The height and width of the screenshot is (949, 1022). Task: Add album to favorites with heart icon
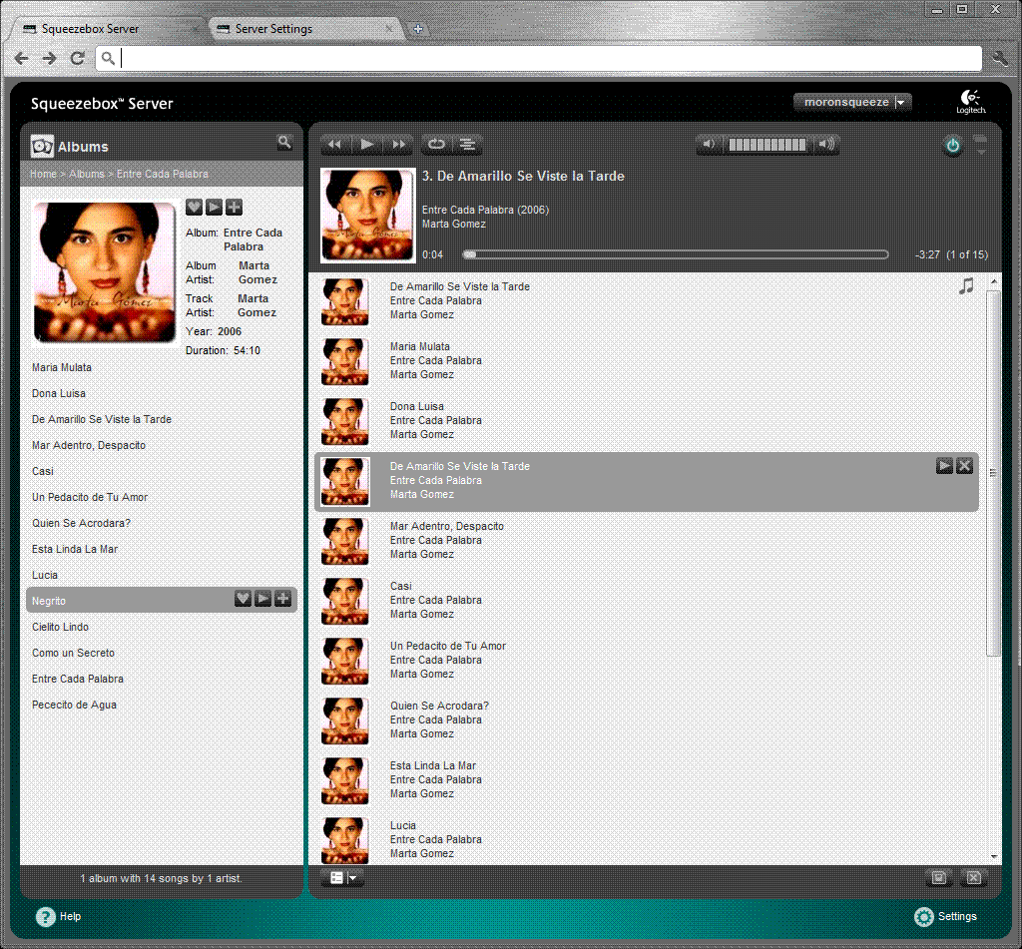[x=194, y=208]
